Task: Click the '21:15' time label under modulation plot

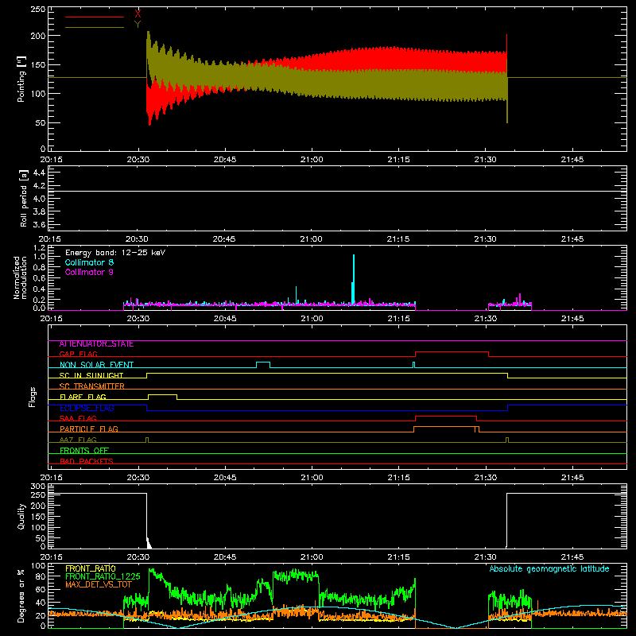Action: coord(398,319)
